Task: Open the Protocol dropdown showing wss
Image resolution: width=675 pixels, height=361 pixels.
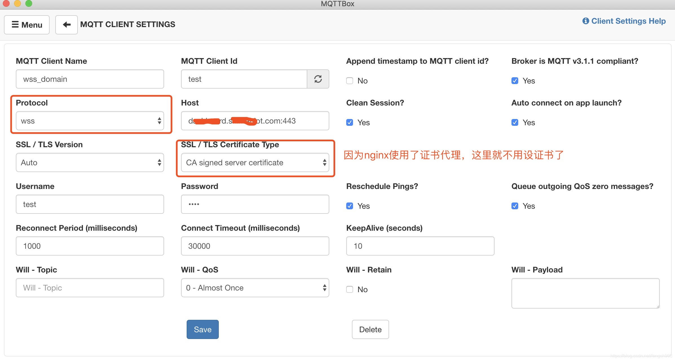Action: click(x=90, y=121)
